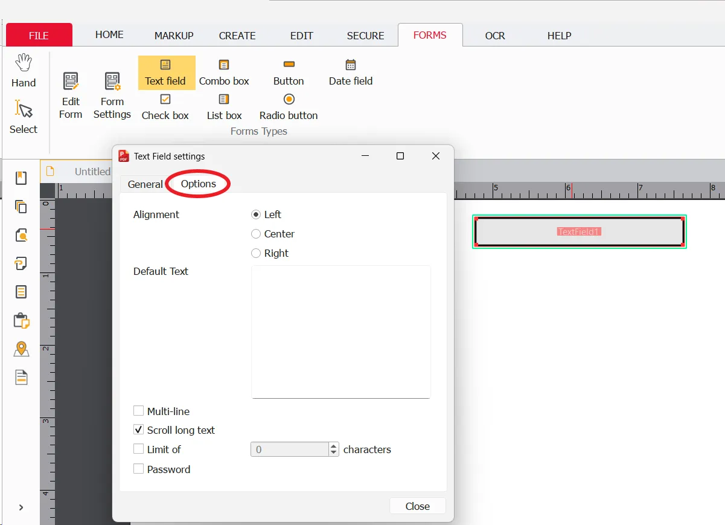The image size is (725, 525).
Task: Switch to the Options tab
Action: (199, 184)
